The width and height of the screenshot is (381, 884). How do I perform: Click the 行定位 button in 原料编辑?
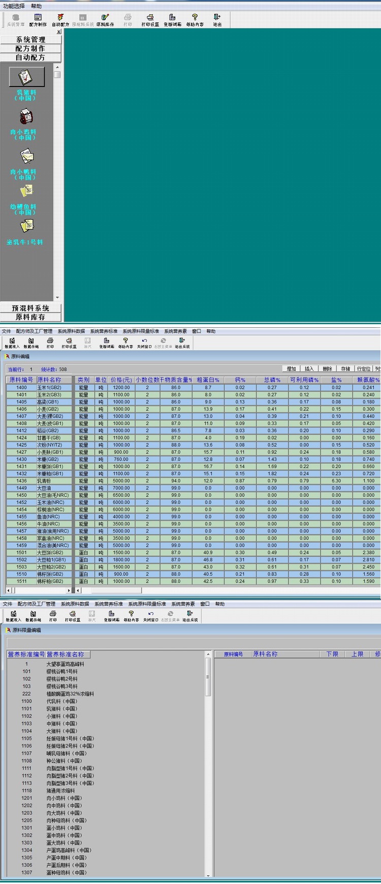coord(364,368)
